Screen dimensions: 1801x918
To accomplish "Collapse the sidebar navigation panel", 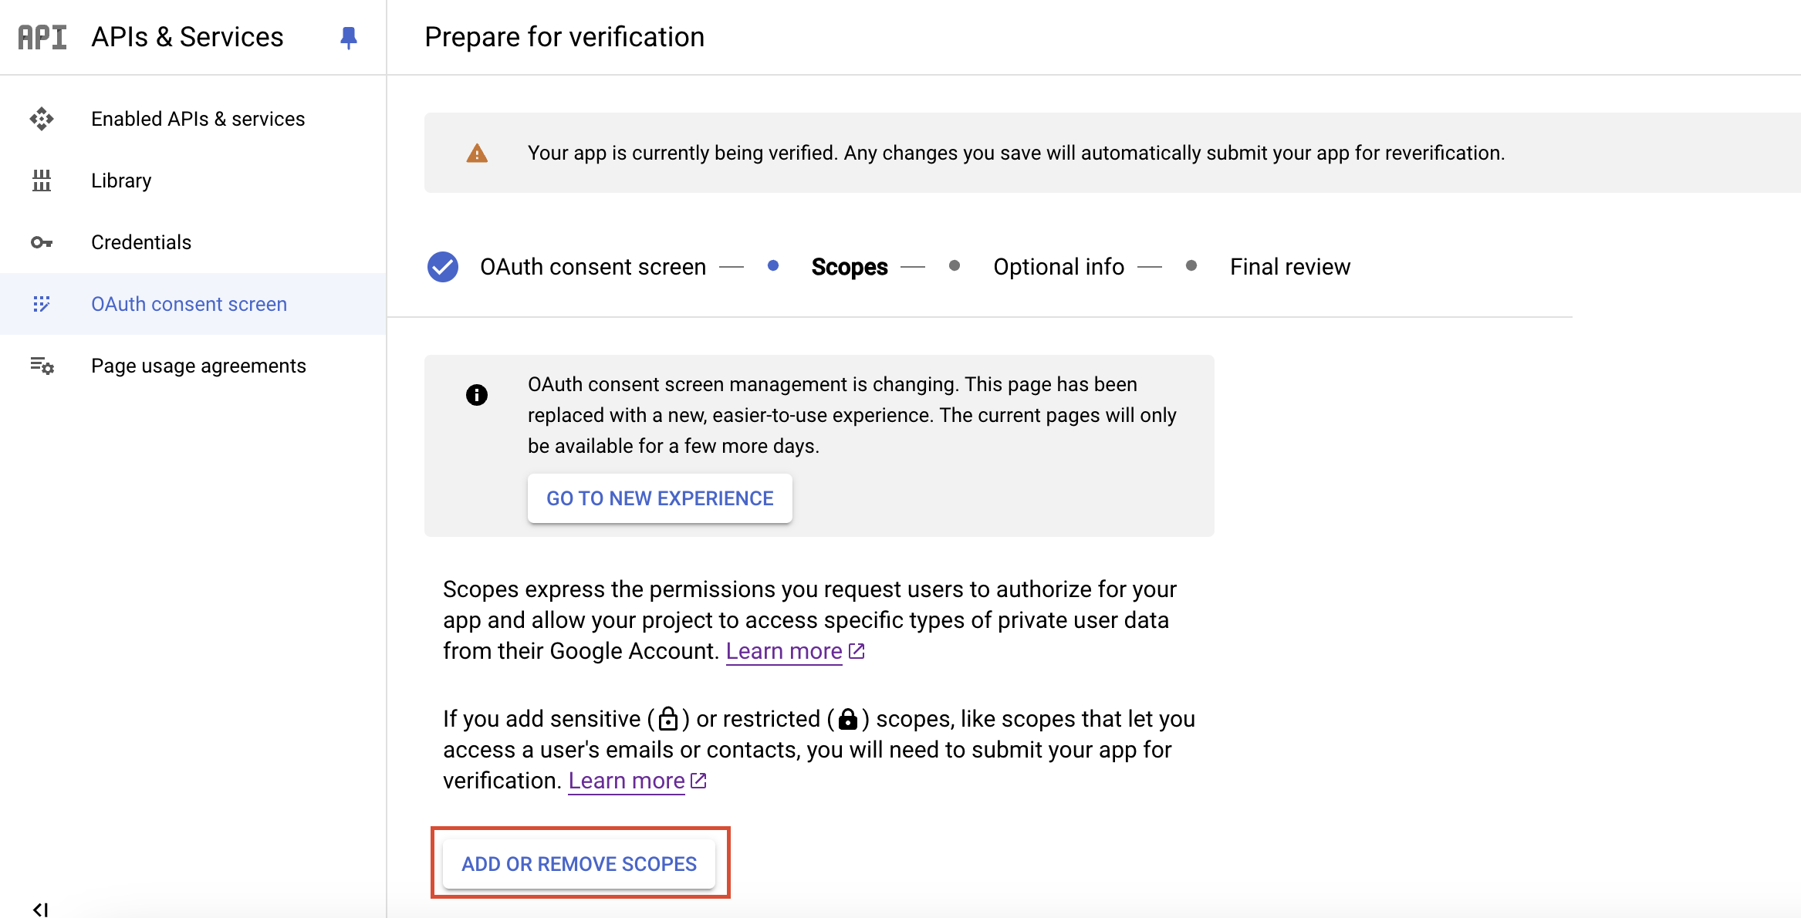I will 40,909.
